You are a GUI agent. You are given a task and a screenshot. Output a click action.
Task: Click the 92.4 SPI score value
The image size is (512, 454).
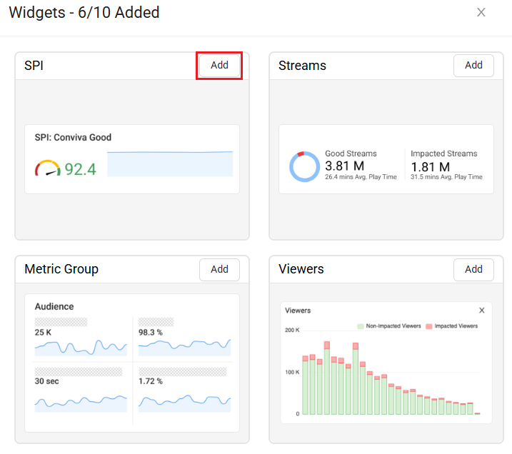pos(80,169)
